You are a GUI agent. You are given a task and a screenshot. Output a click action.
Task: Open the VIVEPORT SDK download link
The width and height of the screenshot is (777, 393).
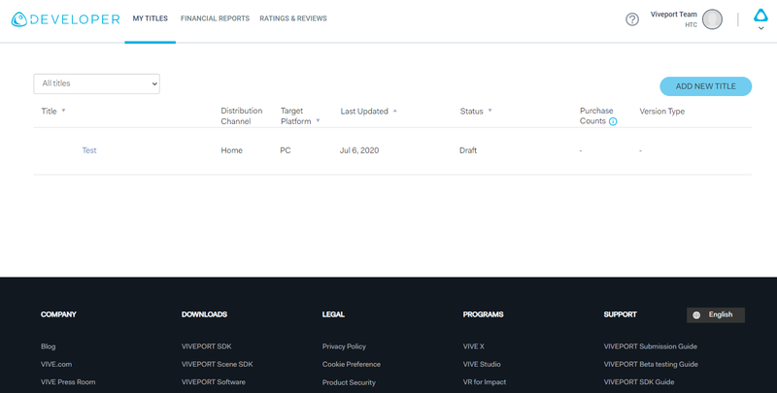pyautogui.click(x=206, y=346)
